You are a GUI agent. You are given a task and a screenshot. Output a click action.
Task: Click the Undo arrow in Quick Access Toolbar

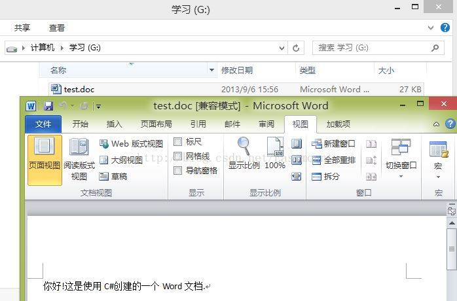[63, 105]
